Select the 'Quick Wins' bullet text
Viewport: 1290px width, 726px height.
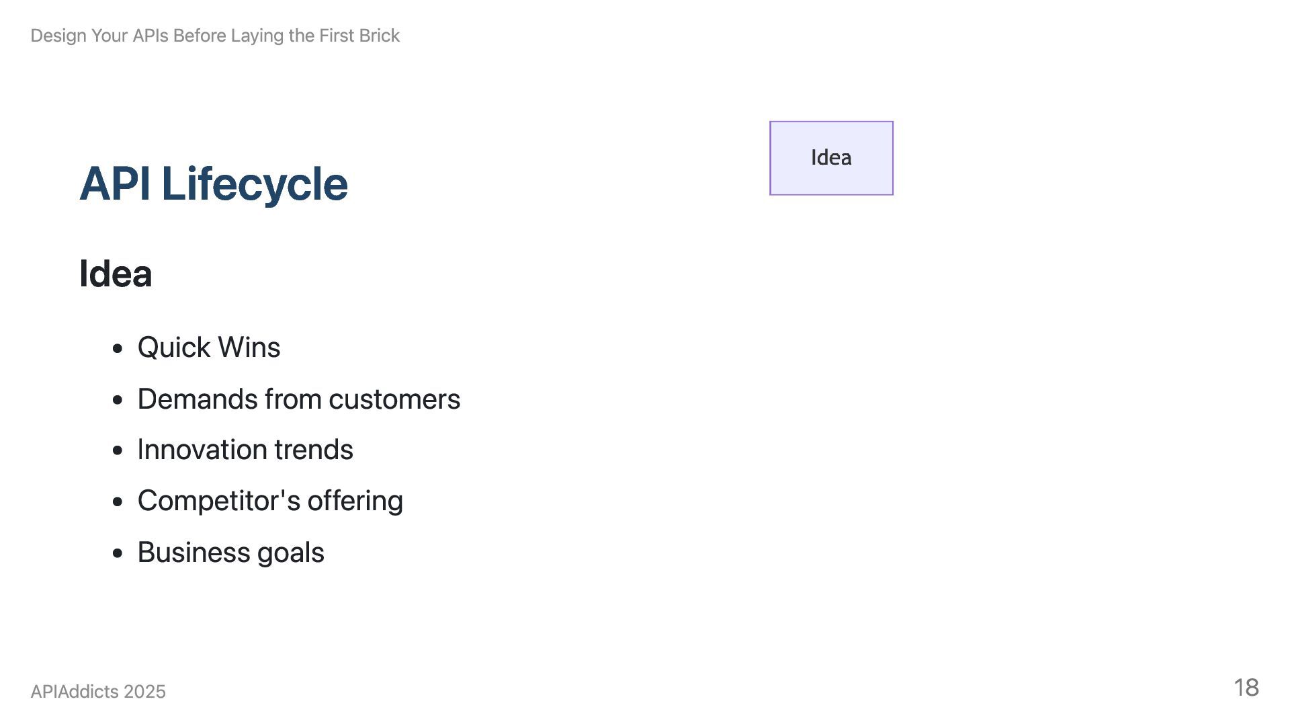coord(209,348)
